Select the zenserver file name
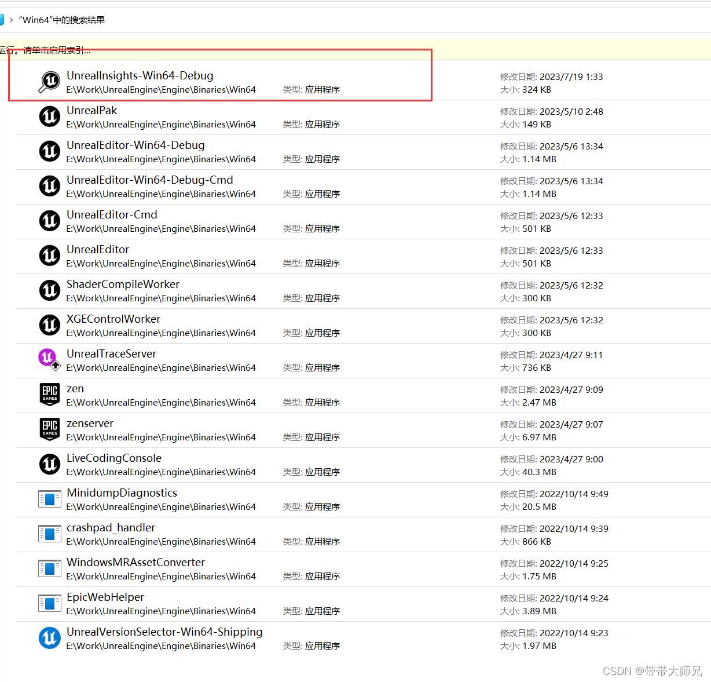Screen dimensions: 711x682 [90, 424]
